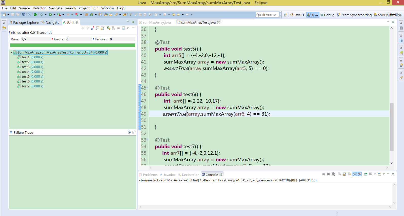
Task: Open the Source menu
Action: [x=24, y=8]
